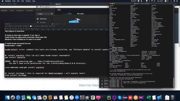Screen dimensions: 180x101
Task: Open FaceTime icon in the Dock
Action: [29, 98]
